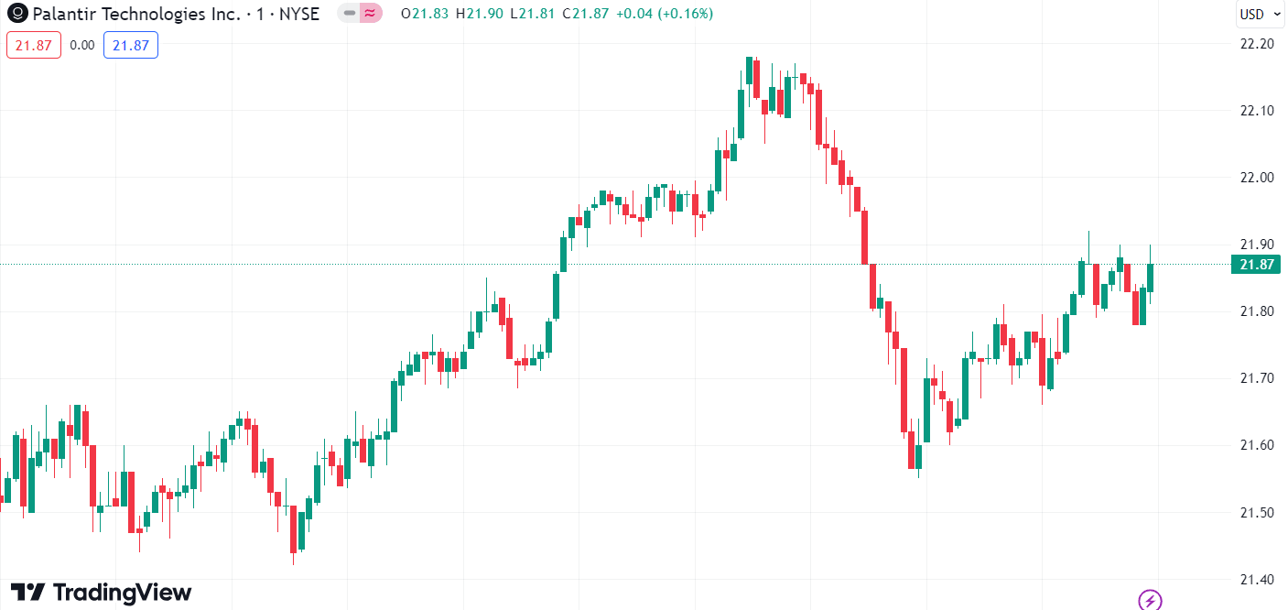This screenshot has width=1288, height=610.
Task: Click the purple lightning bolt icon
Action: pos(1150,600)
